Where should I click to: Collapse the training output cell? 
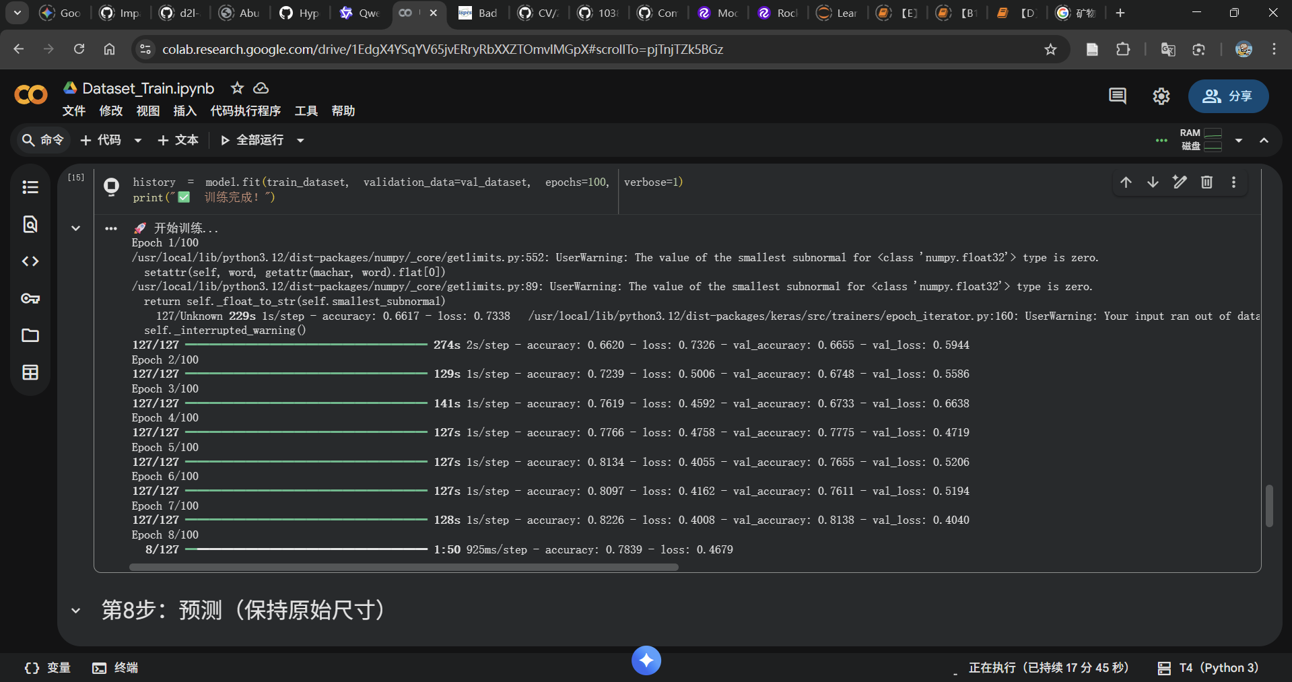pos(75,228)
